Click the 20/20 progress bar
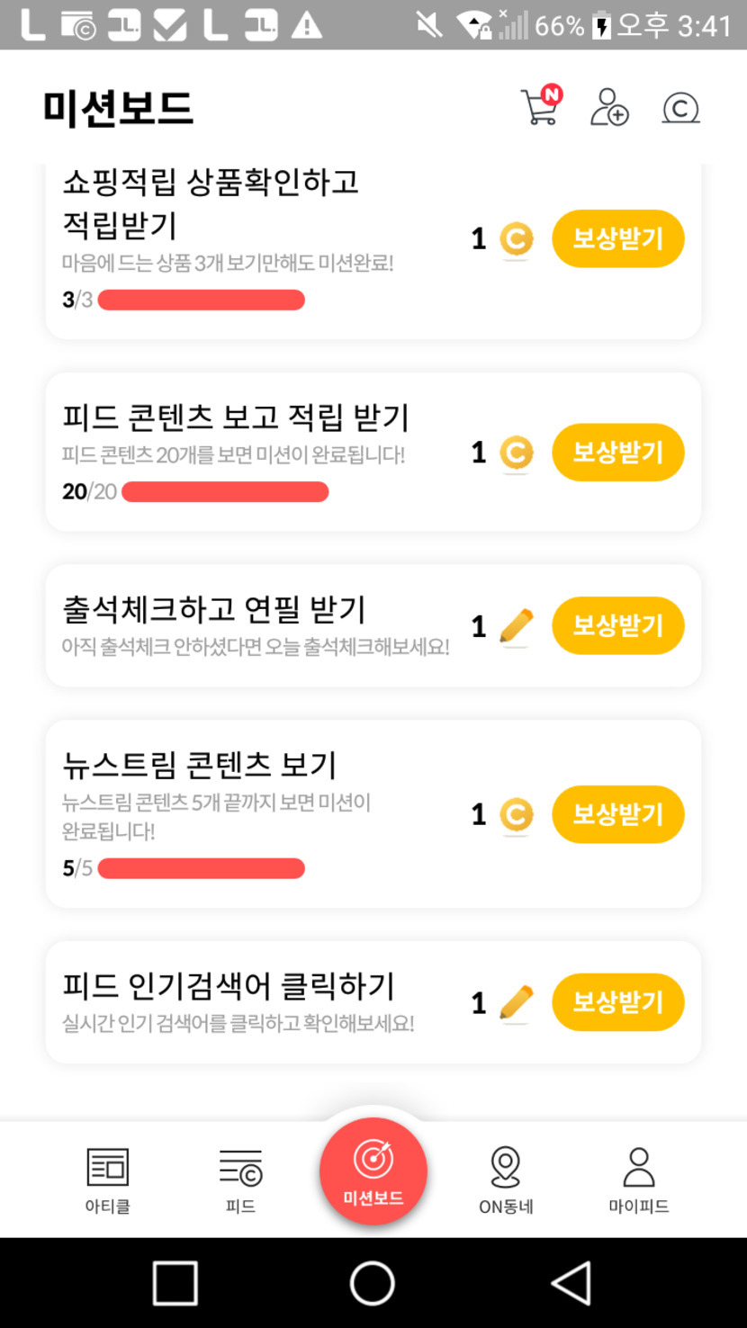Screen dimensions: 747x1328 coord(225,492)
